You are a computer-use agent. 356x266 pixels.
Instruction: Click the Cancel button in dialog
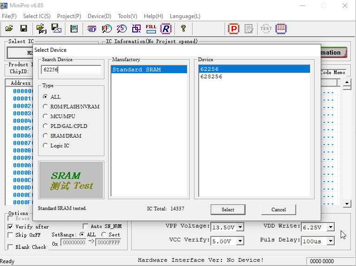click(278, 209)
